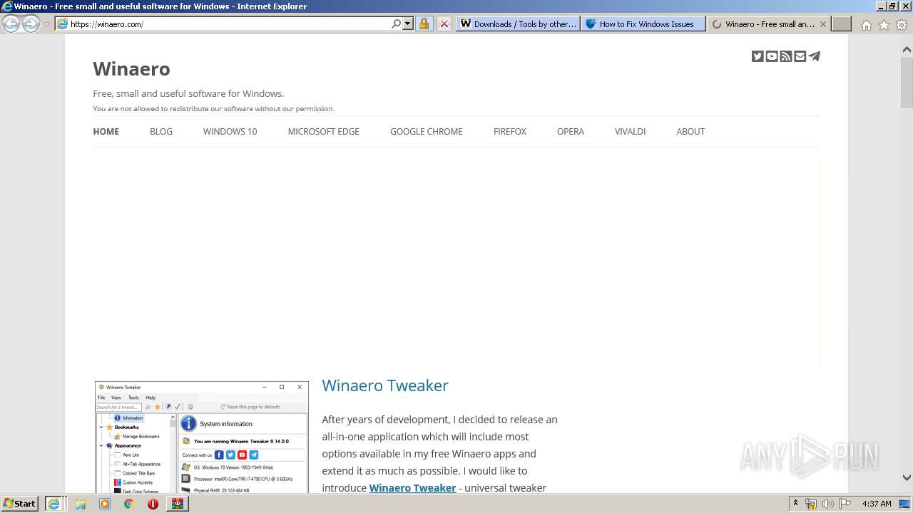Click the email envelope icon

[800, 56]
